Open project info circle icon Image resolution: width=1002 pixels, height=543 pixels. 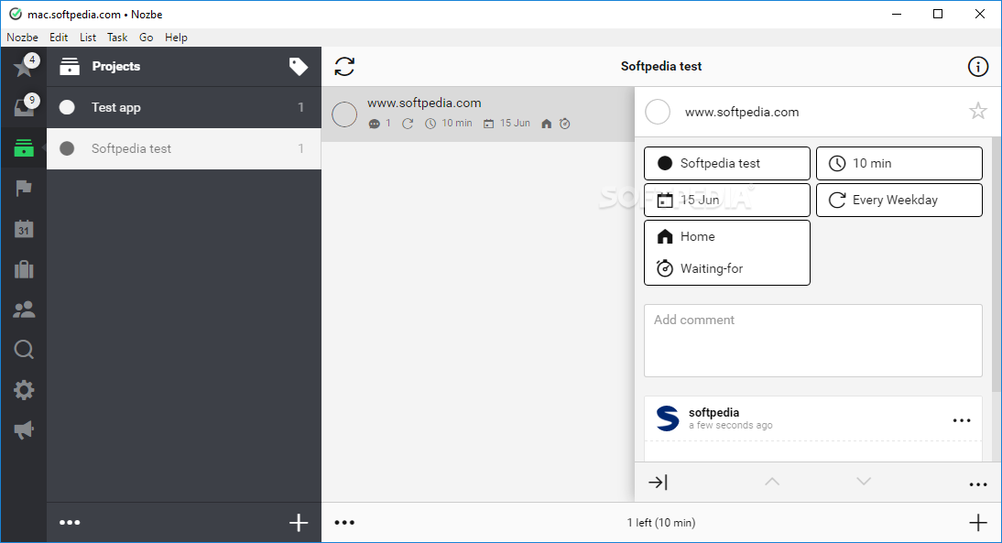pyautogui.click(x=977, y=66)
